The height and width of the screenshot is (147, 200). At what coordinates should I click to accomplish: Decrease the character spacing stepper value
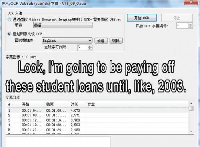point(90,49)
